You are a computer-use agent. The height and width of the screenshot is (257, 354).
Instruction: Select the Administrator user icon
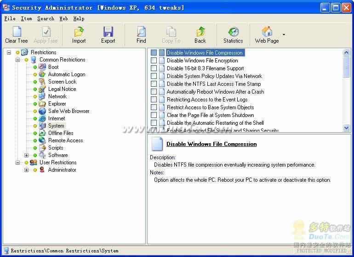click(x=42, y=170)
